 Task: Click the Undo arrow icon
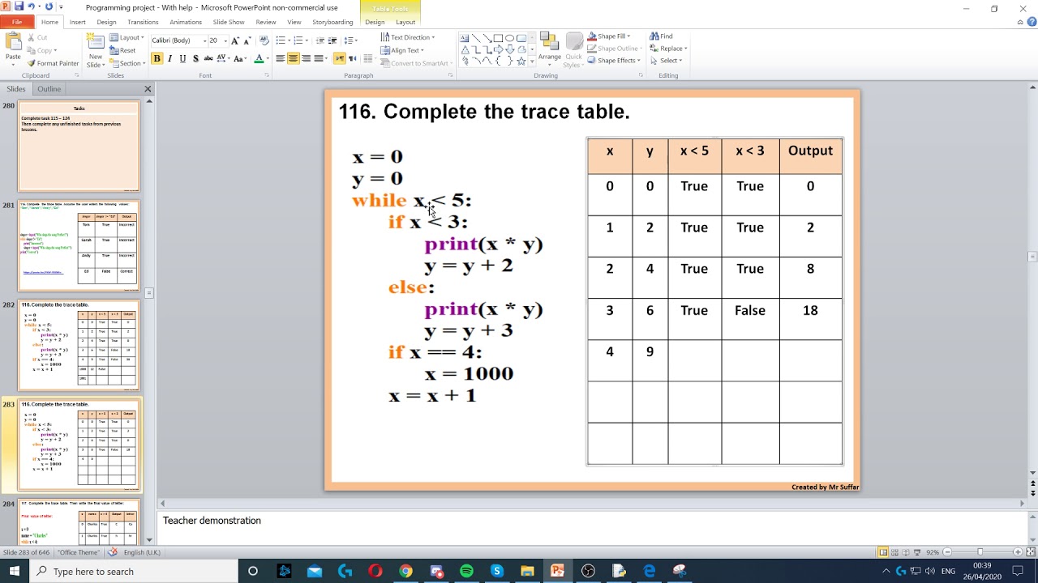32,6
